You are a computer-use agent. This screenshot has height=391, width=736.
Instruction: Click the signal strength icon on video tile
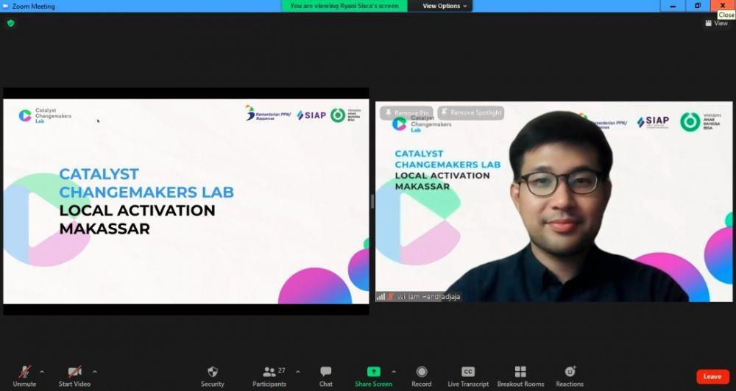(x=381, y=297)
